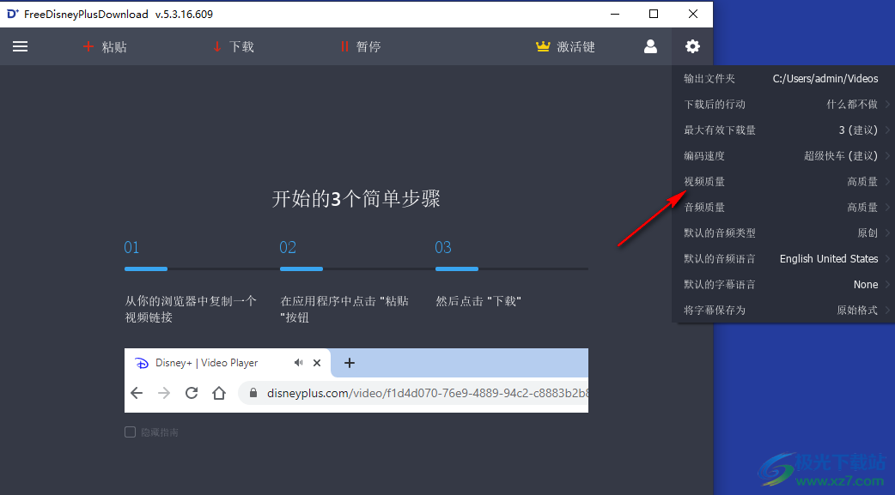
Task: Click the 03 step progress bar
Action: click(457, 269)
